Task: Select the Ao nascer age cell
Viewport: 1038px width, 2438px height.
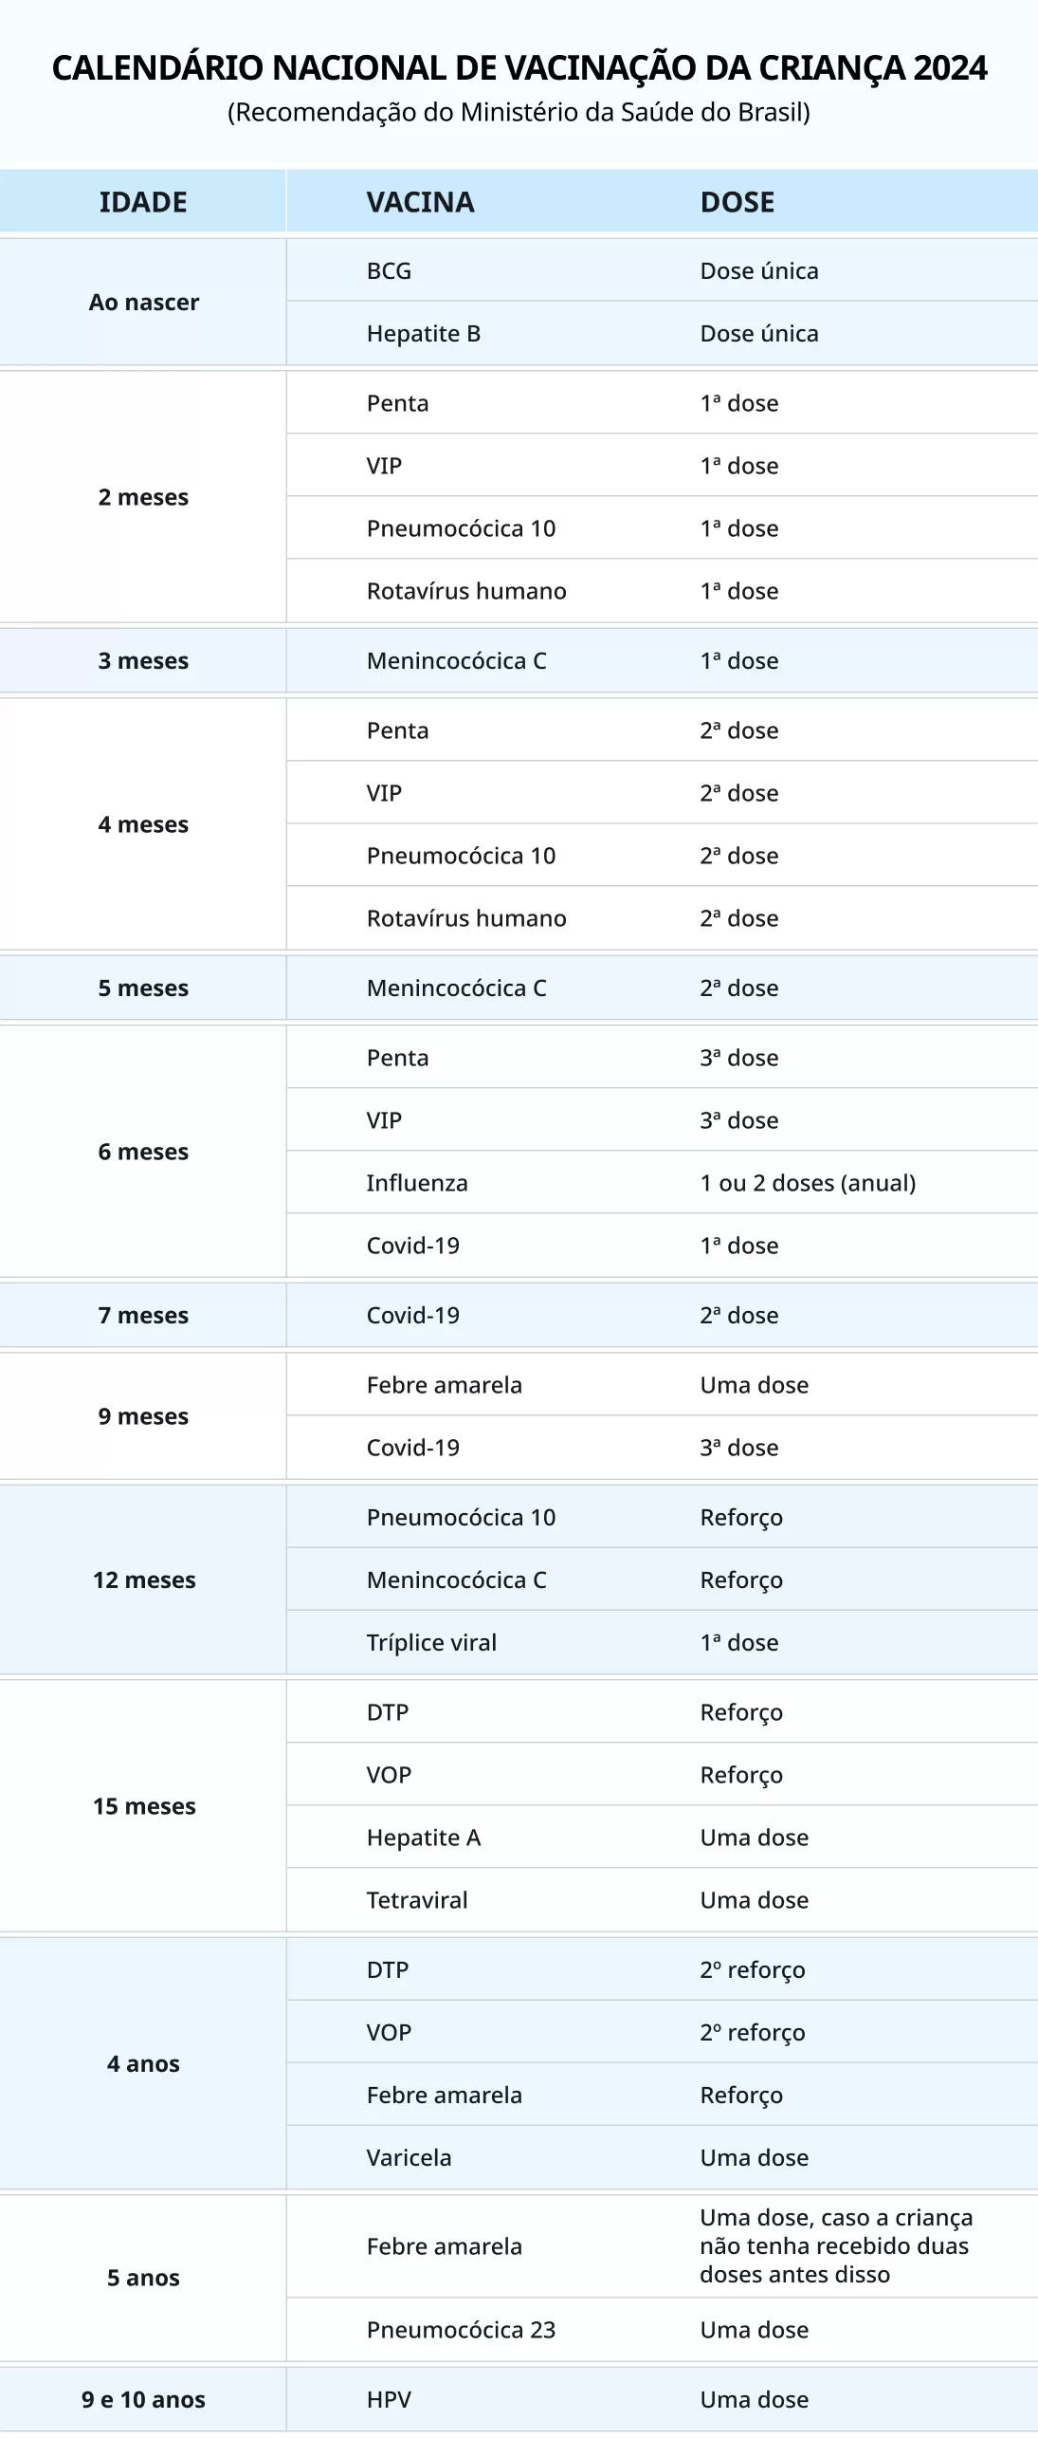Action: click(143, 303)
